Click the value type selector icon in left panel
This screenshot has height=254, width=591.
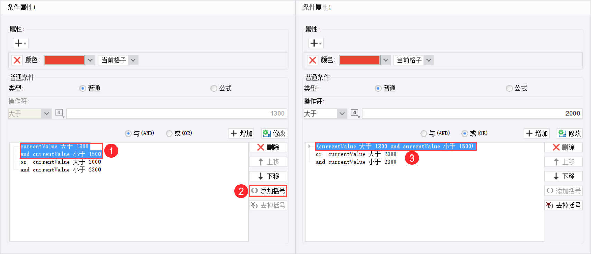[60, 113]
